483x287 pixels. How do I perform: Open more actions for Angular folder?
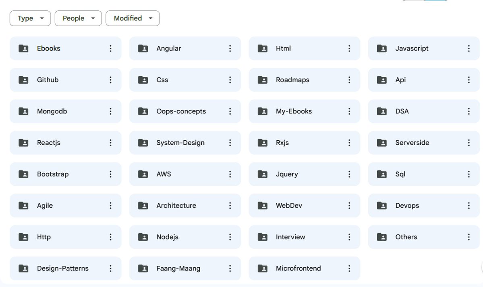[x=230, y=48]
